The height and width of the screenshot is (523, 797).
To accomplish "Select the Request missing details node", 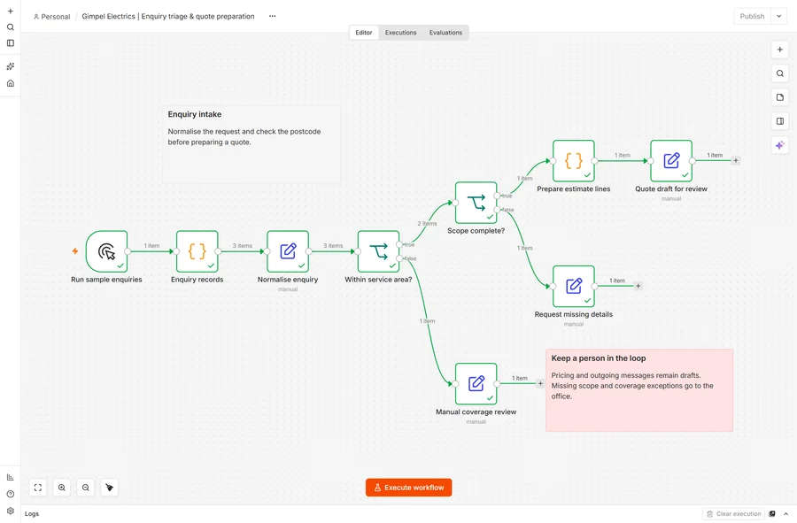I will point(574,287).
